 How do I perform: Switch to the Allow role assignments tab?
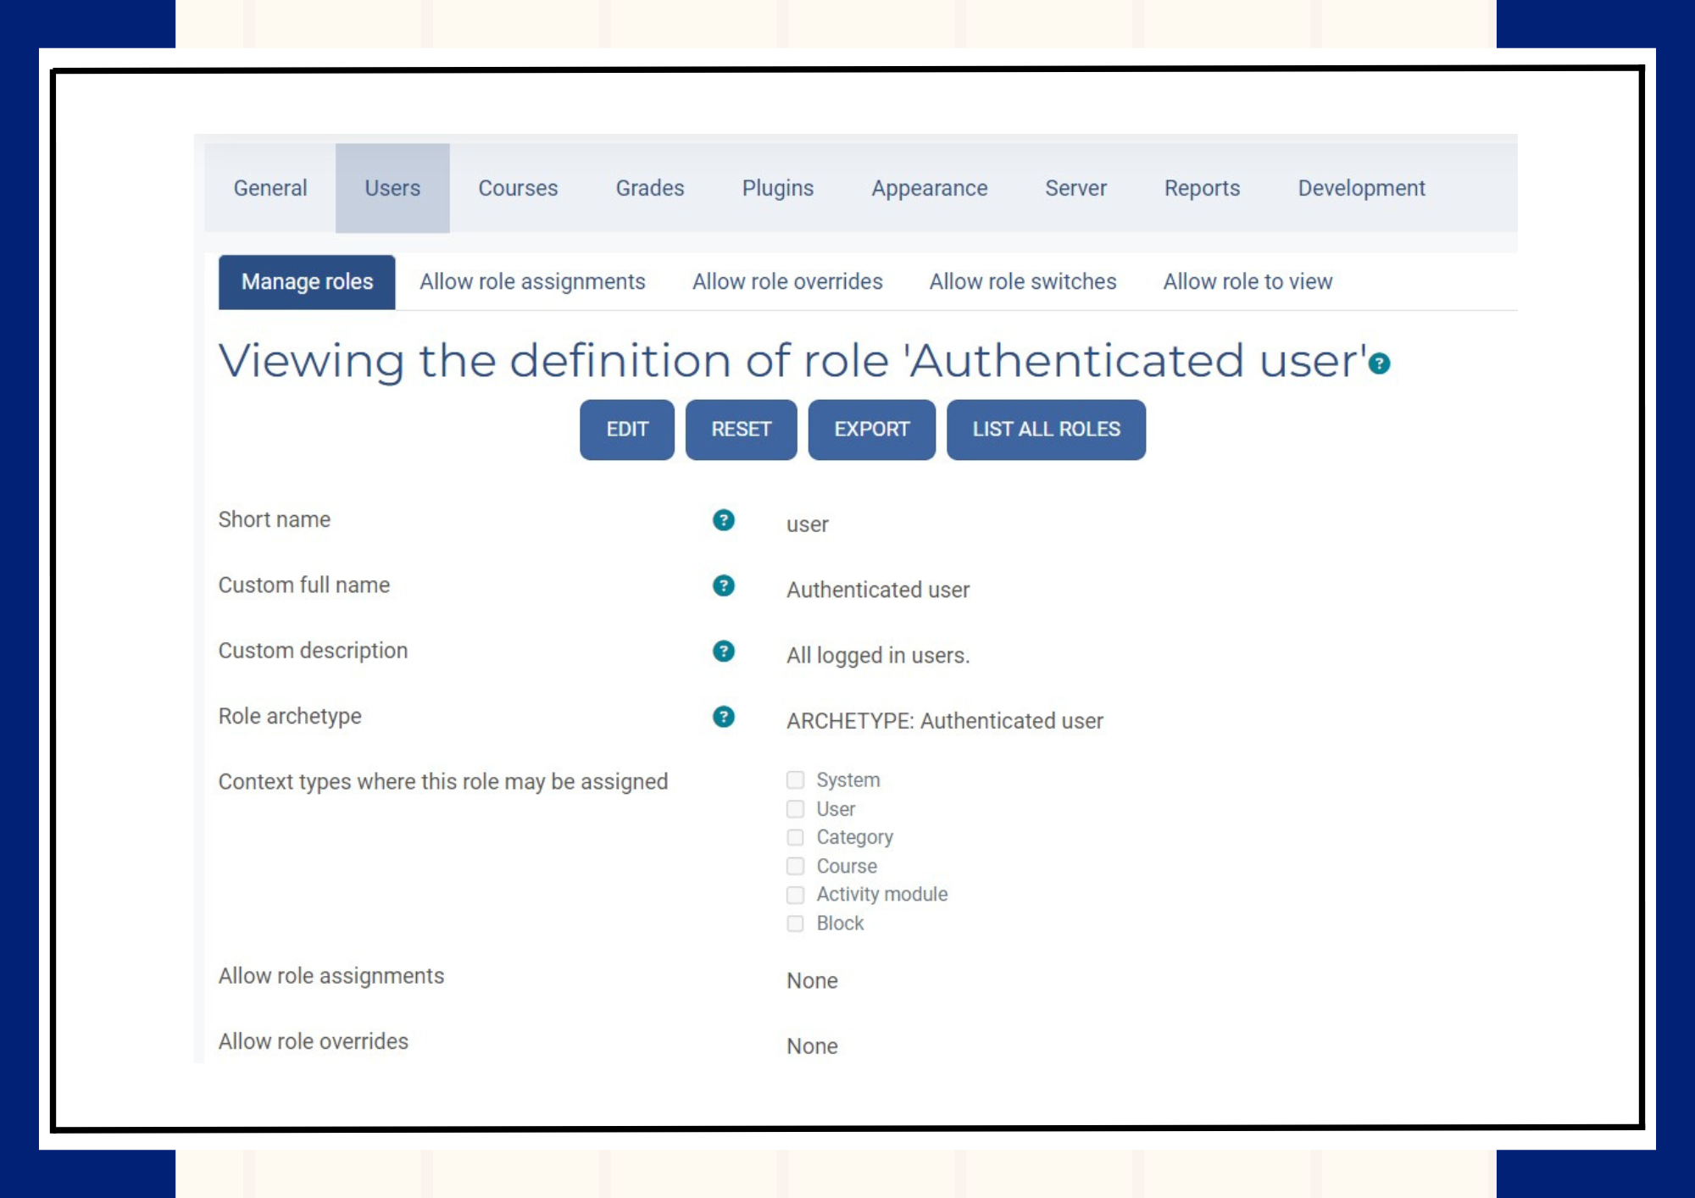coord(531,281)
